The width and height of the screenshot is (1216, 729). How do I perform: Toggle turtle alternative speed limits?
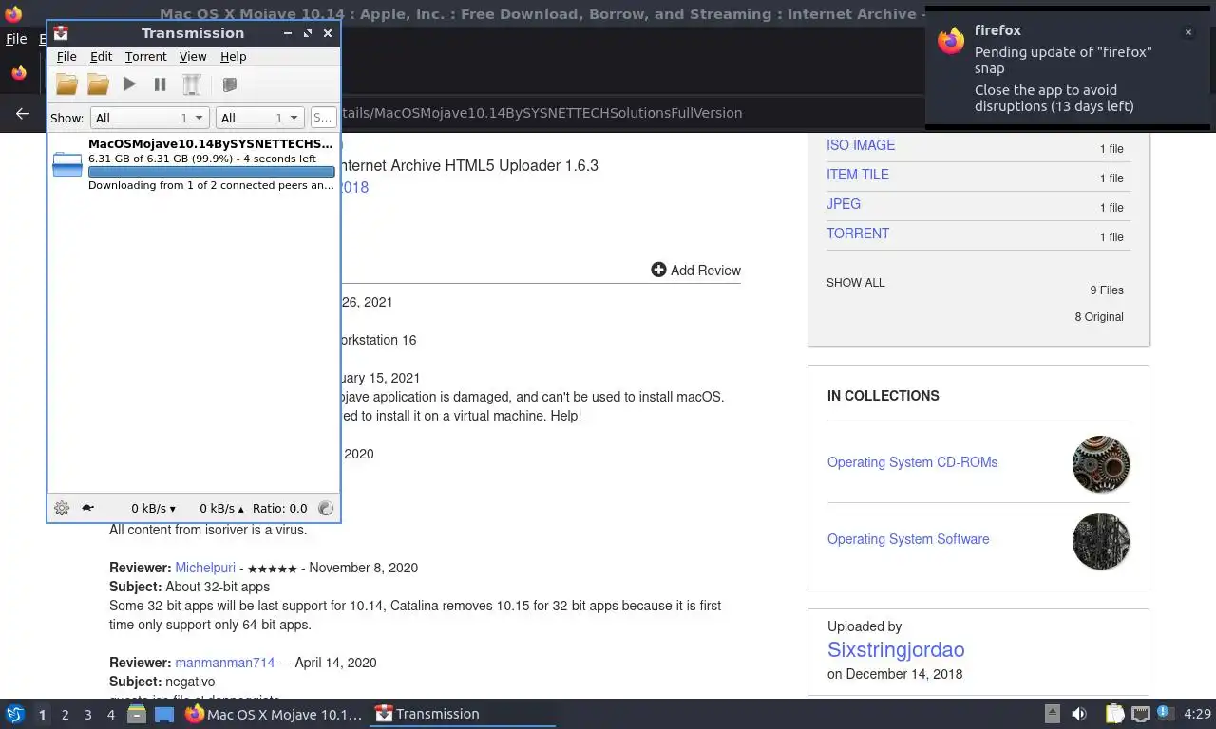(87, 508)
